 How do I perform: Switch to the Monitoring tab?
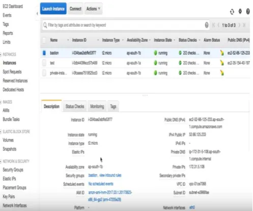[97, 107]
